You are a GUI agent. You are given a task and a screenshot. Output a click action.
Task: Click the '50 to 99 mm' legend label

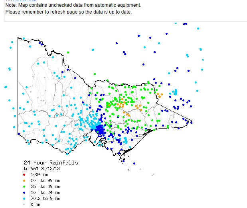[x=45, y=180]
